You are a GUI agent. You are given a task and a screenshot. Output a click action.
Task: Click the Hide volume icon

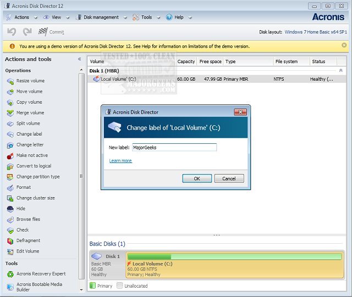(x=10, y=209)
